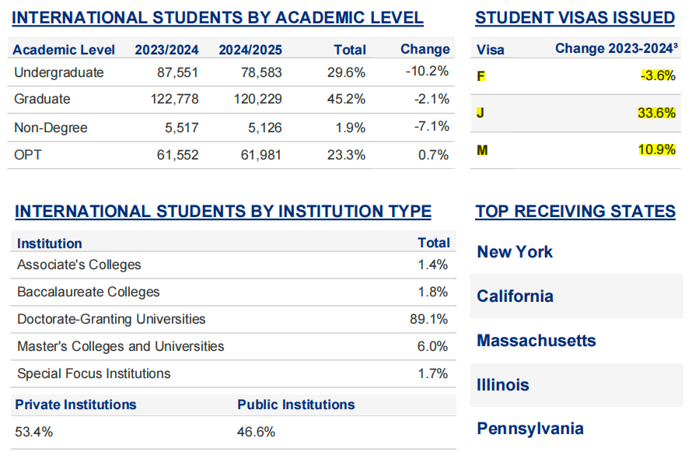Image resolution: width=692 pixels, height=459 pixels.
Task: Click the Doctorate-Granting Universities row
Action: [111, 319]
